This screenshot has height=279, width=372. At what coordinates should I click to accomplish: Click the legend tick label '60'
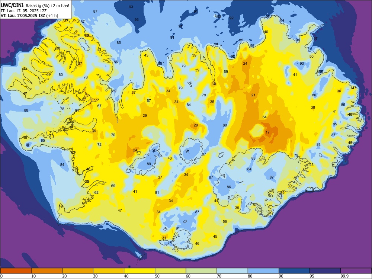pyautogui.click(x=188, y=276)
